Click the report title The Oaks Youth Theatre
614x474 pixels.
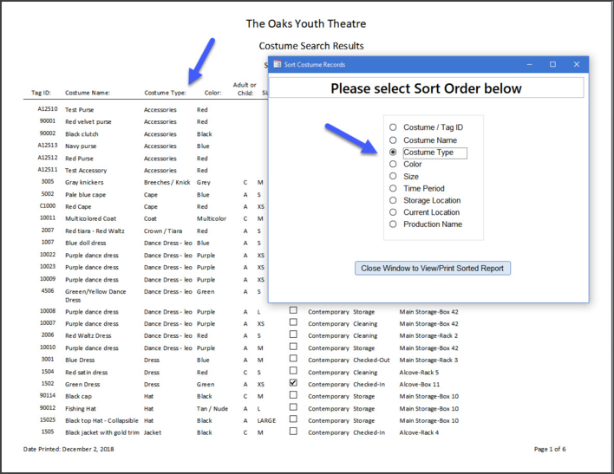pyautogui.click(x=306, y=23)
